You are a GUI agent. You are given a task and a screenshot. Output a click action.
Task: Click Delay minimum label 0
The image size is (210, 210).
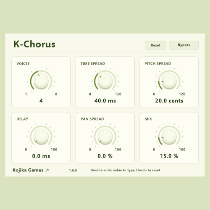(26, 150)
